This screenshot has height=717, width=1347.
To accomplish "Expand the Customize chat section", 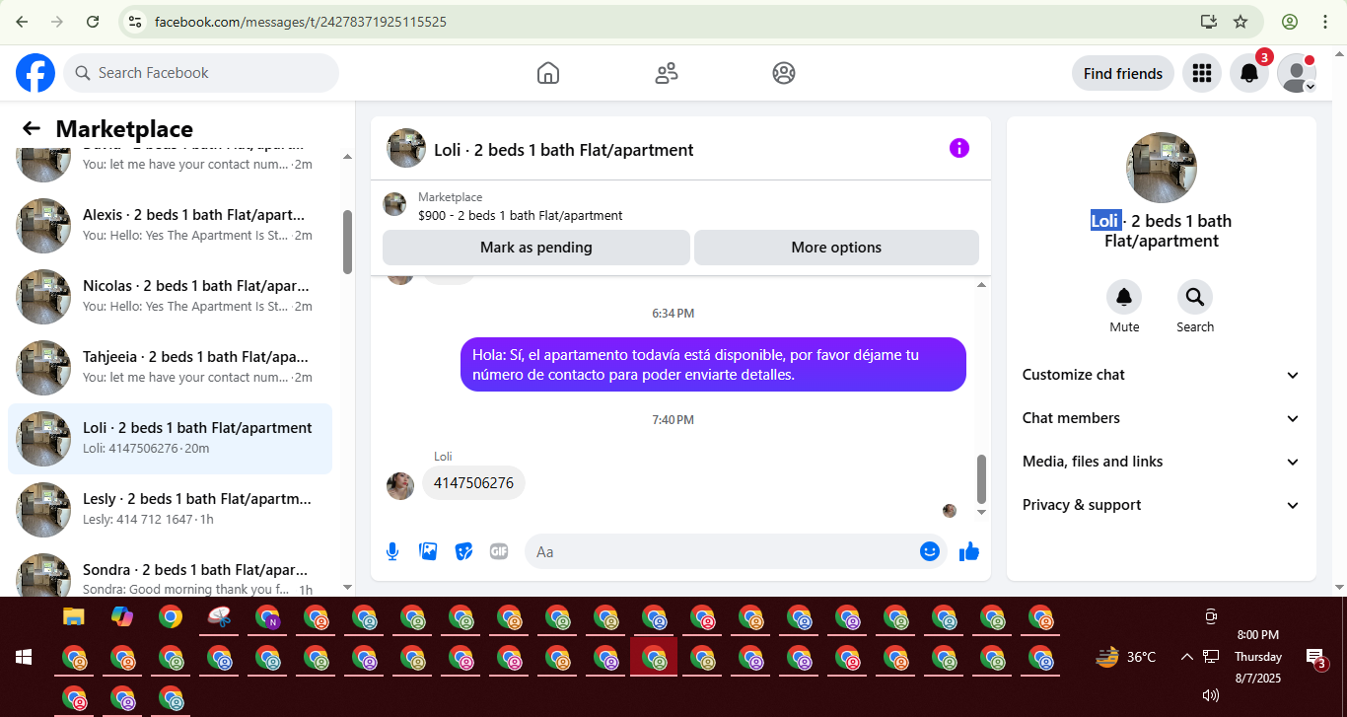I will 1162,375.
